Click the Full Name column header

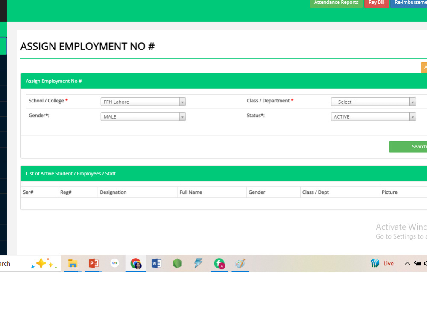(x=212, y=192)
